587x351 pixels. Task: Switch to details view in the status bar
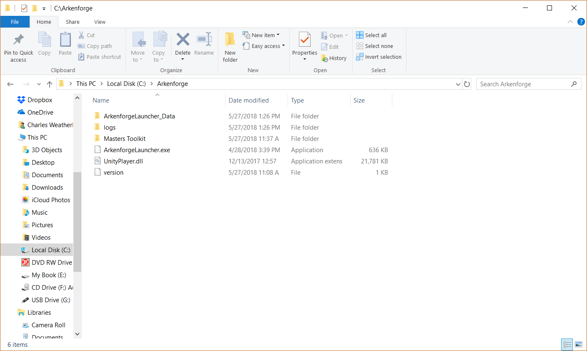(567, 344)
